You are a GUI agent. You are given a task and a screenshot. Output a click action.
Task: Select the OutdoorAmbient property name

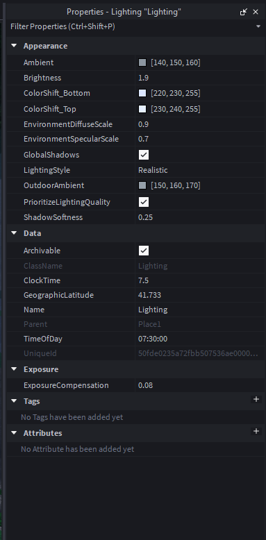click(53, 185)
